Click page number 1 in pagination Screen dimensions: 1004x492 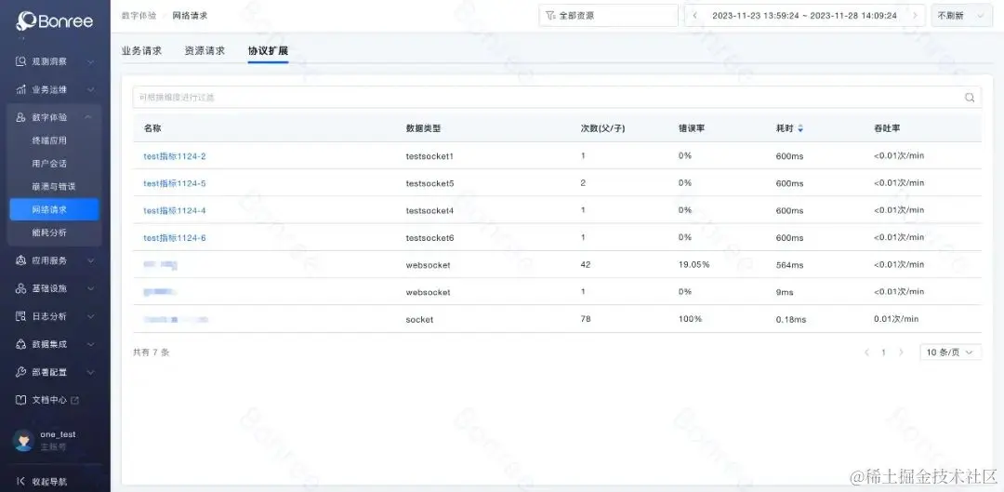(x=884, y=352)
